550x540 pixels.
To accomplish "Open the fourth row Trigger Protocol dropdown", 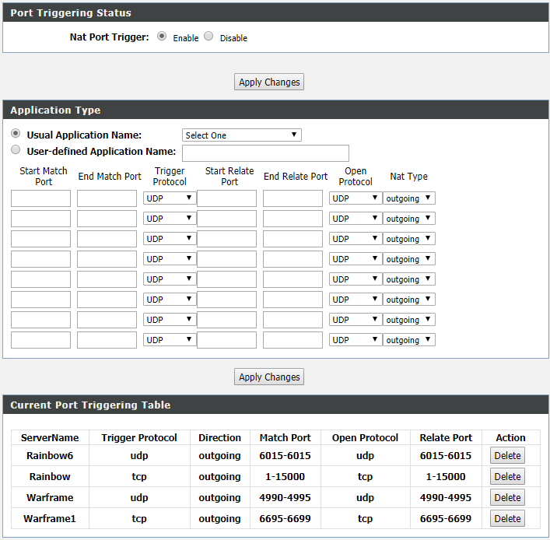I will 170,259.
